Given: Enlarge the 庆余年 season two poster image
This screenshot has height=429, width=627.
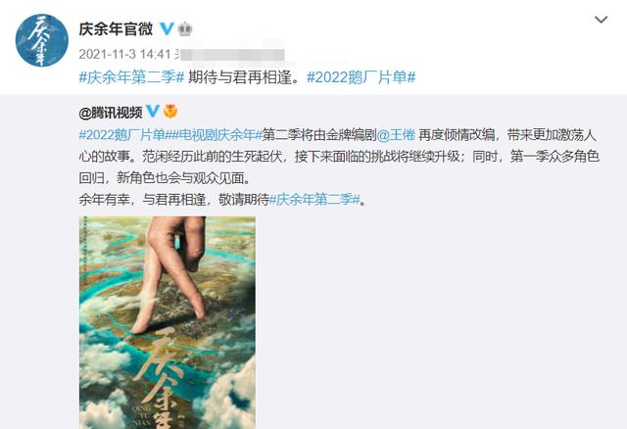Looking at the screenshot, I should (x=168, y=322).
